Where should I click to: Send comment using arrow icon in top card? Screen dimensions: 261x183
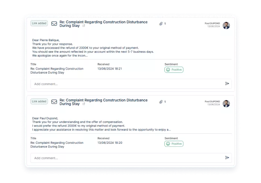[x=227, y=84]
